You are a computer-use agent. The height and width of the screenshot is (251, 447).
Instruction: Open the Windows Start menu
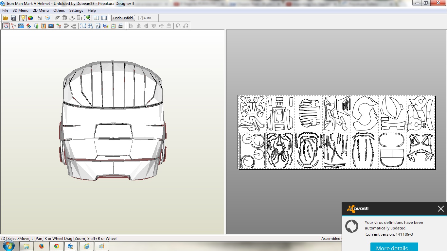[8, 246]
